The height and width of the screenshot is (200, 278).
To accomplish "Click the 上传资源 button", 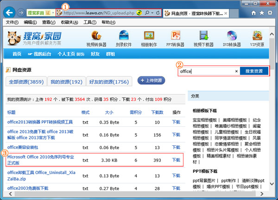I will pyautogui.click(x=151, y=81).
